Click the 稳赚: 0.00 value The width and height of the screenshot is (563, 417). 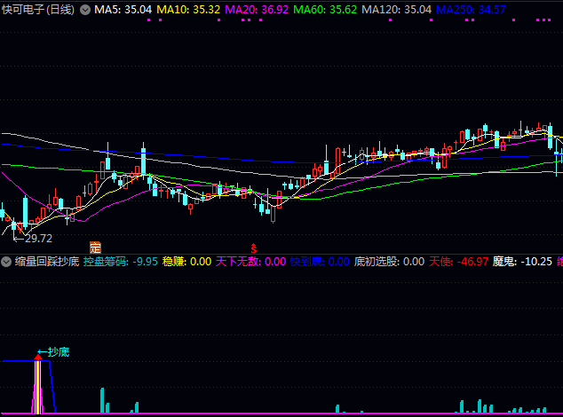tap(186, 262)
